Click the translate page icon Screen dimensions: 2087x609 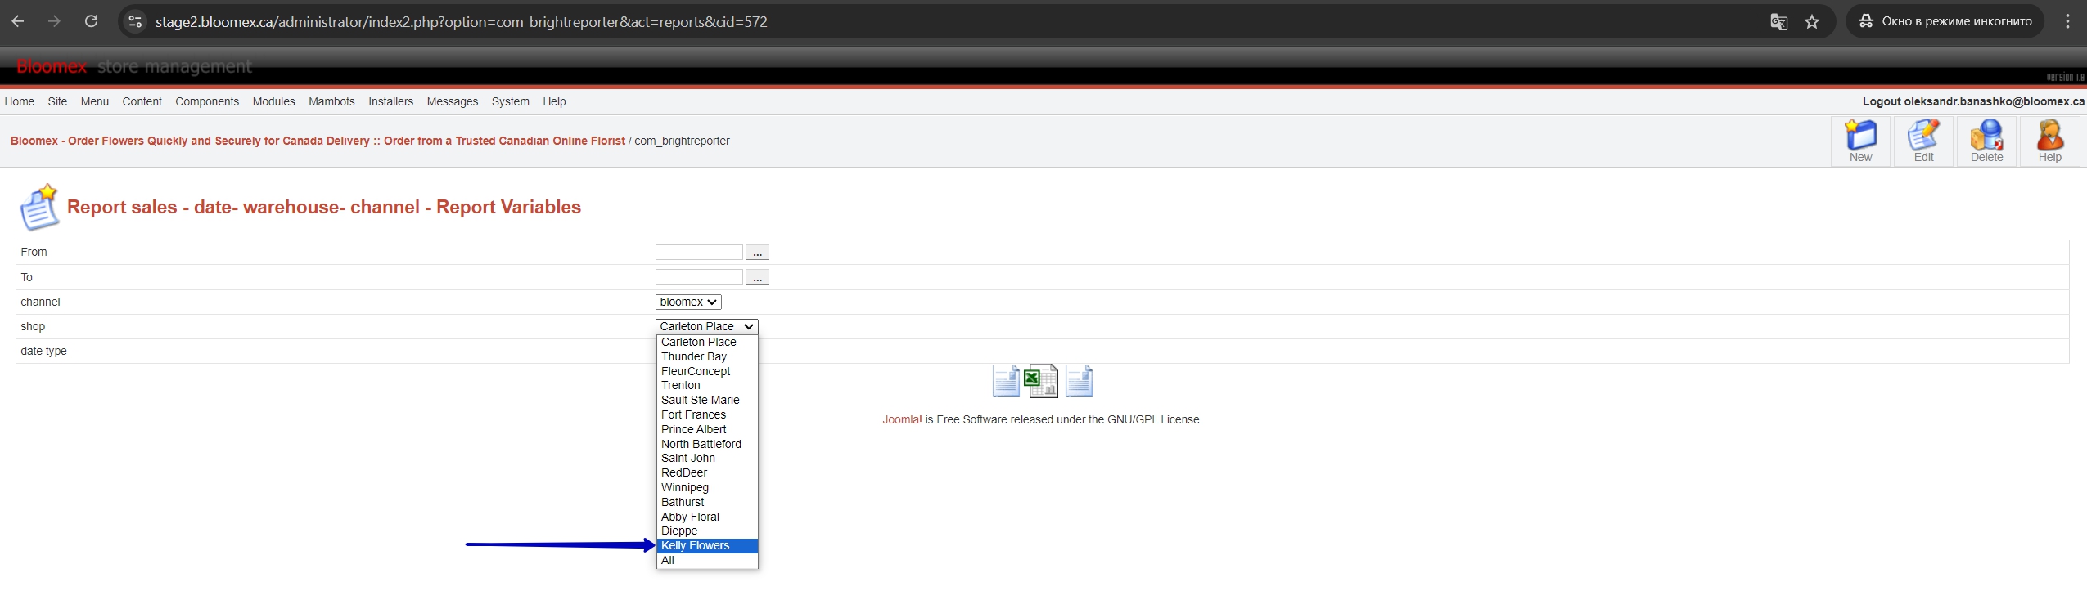point(1778,21)
